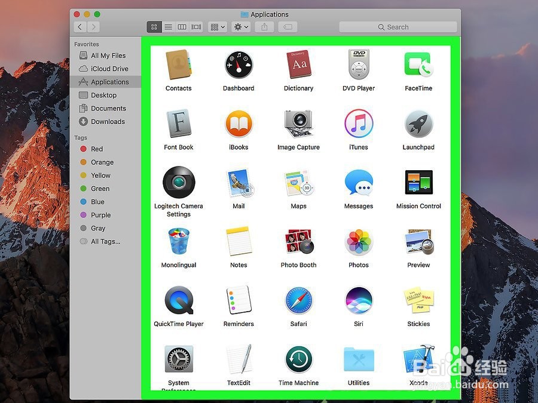The width and height of the screenshot is (538, 403).
Task: Click the Edit Tags toolbar button
Action: coord(288,27)
